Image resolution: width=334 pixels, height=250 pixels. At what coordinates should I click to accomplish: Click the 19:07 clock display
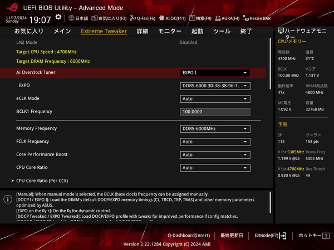(40, 20)
